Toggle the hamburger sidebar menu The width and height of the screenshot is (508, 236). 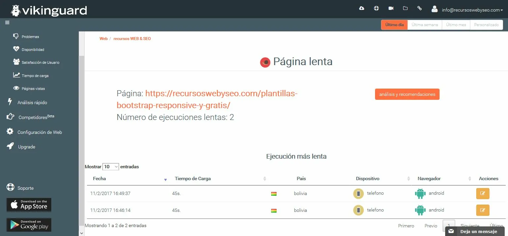7,23
